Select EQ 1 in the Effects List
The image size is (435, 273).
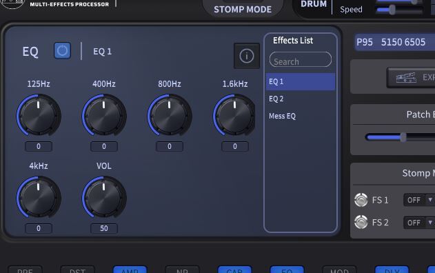pos(301,81)
